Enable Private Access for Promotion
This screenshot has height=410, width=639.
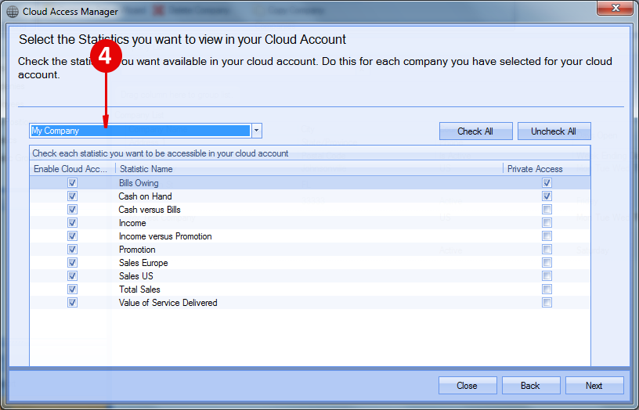pyautogui.click(x=547, y=249)
